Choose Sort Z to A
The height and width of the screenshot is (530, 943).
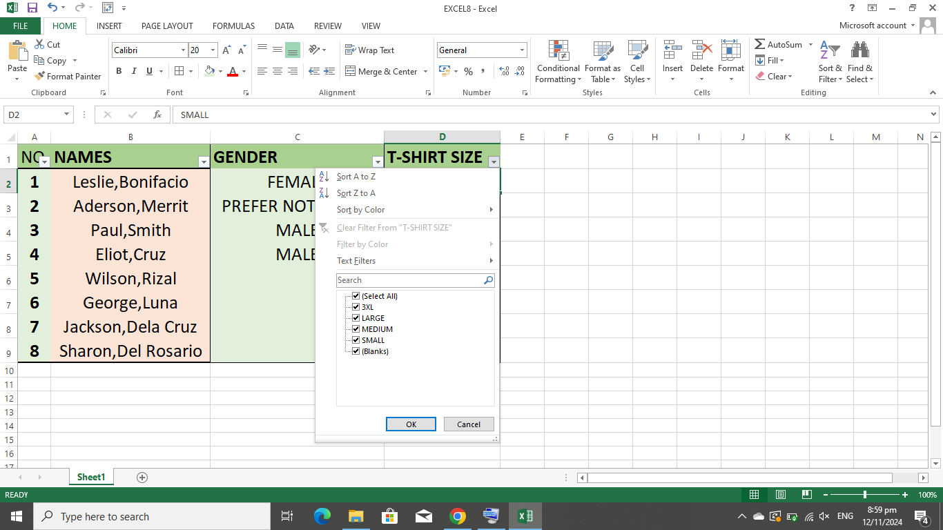coord(356,193)
